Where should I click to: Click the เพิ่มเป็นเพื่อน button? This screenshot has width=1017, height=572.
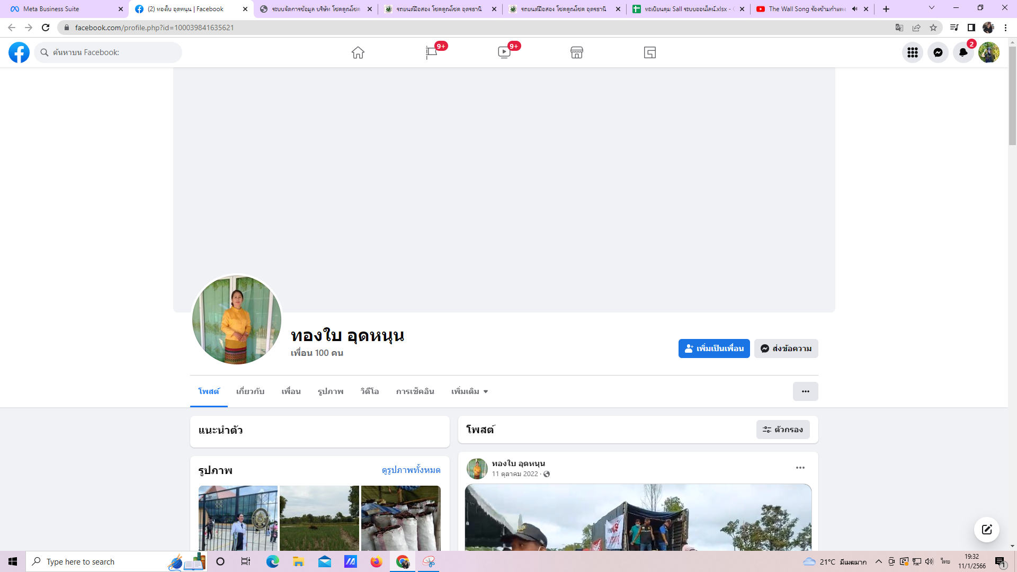[x=713, y=348]
